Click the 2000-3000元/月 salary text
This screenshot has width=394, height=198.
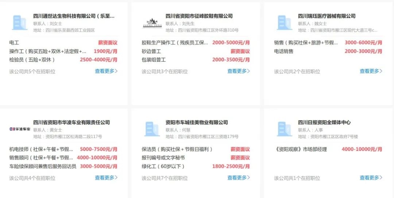363,51
